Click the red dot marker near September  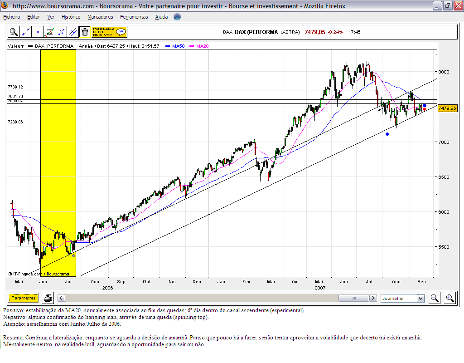click(x=424, y=109)
